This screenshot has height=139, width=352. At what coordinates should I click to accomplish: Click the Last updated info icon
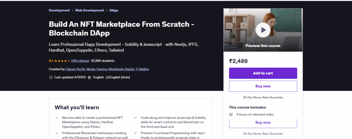tap(51, 77)
